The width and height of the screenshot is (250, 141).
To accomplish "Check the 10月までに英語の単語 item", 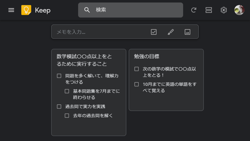I will (137, 84).
